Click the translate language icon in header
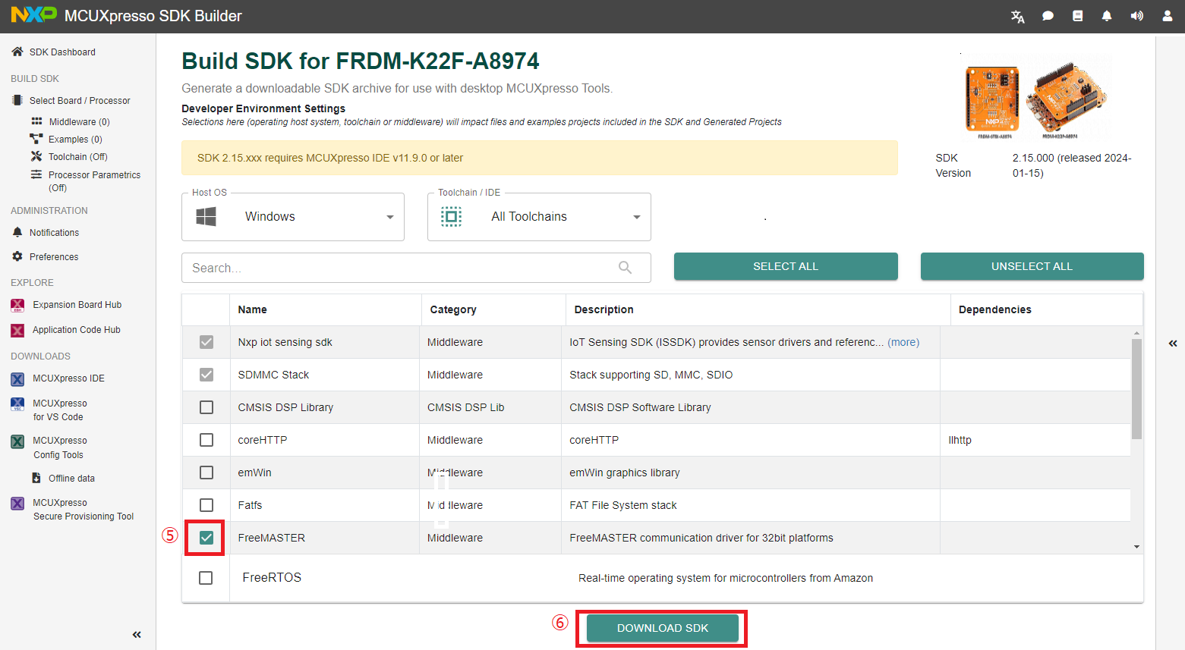Viewport: 1185px width, 650px height. (1017, 16)
